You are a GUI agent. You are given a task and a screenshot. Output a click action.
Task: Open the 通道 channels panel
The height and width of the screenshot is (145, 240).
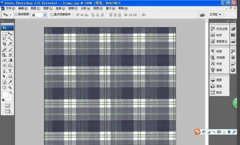(219, 86)
